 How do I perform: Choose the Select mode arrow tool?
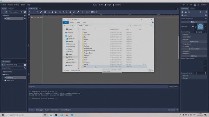pos(30,12)
